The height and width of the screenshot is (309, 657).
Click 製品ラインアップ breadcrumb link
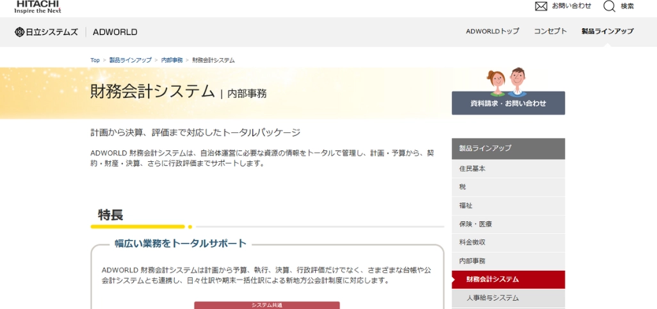pyautogui.click(x=130, y=60)
